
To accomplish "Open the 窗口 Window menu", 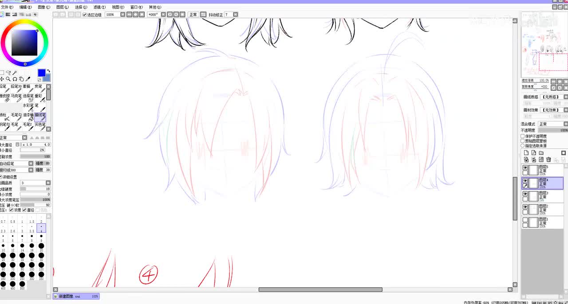I will coord(137,7).
